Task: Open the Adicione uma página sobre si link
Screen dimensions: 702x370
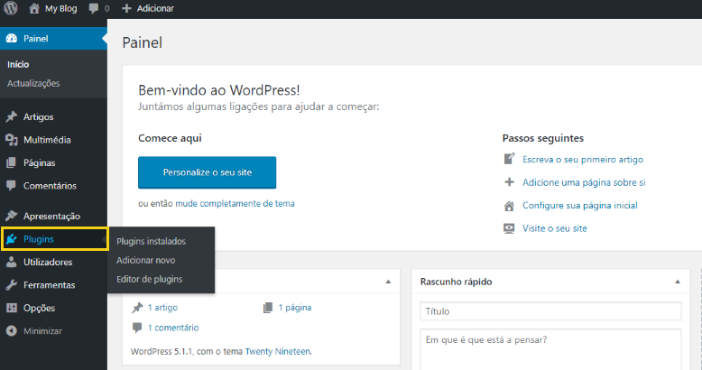Action: point(584,182)
